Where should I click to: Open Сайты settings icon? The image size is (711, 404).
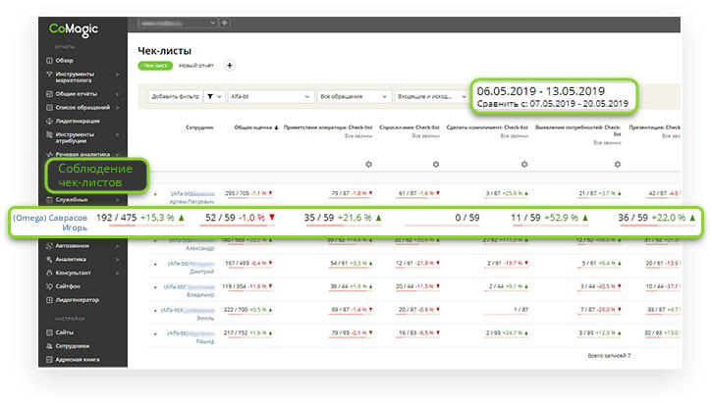pos(49,332)
